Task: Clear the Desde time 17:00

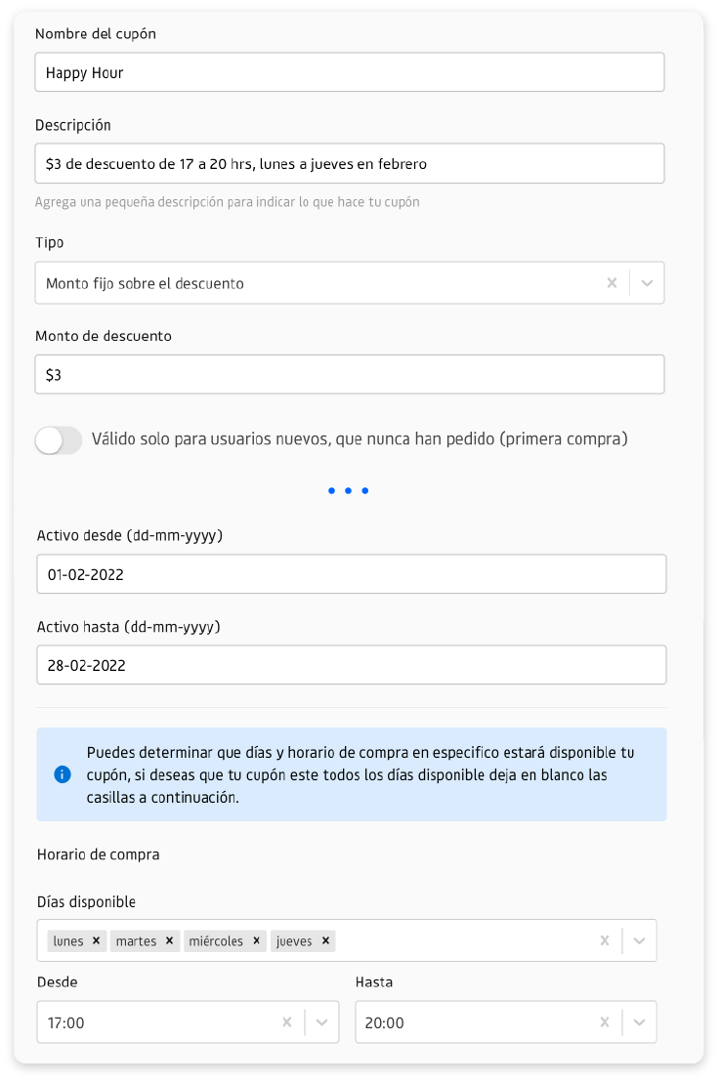Action: 287,1022
